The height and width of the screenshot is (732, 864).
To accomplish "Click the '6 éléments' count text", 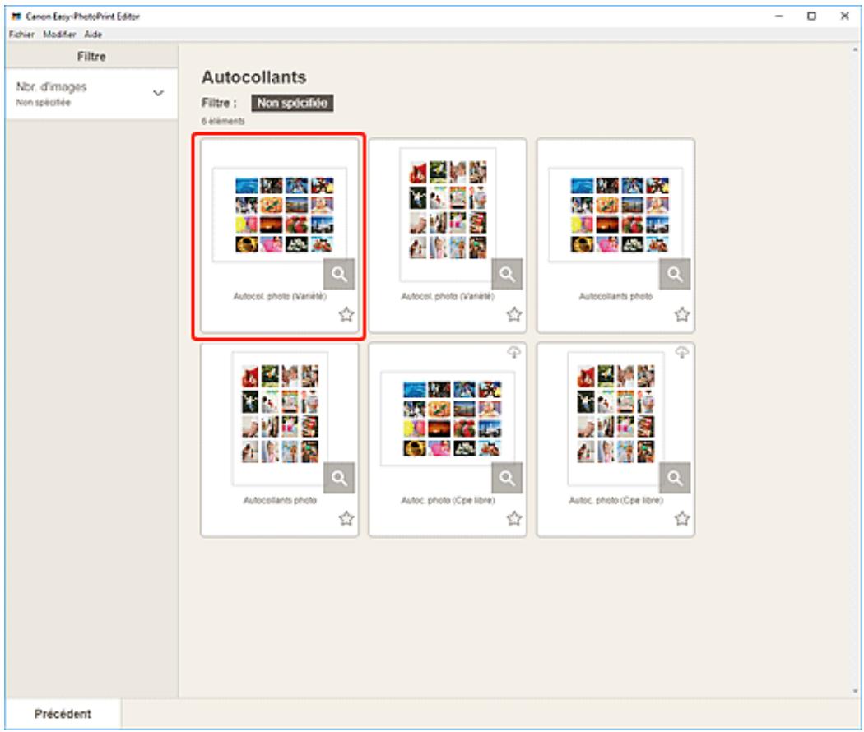I will [223, 121].
